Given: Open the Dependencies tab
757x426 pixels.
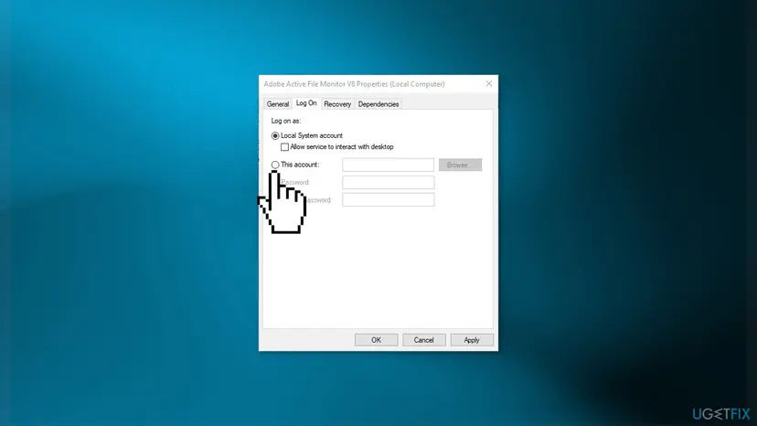Looking at the screenshot, I should 378,104.
